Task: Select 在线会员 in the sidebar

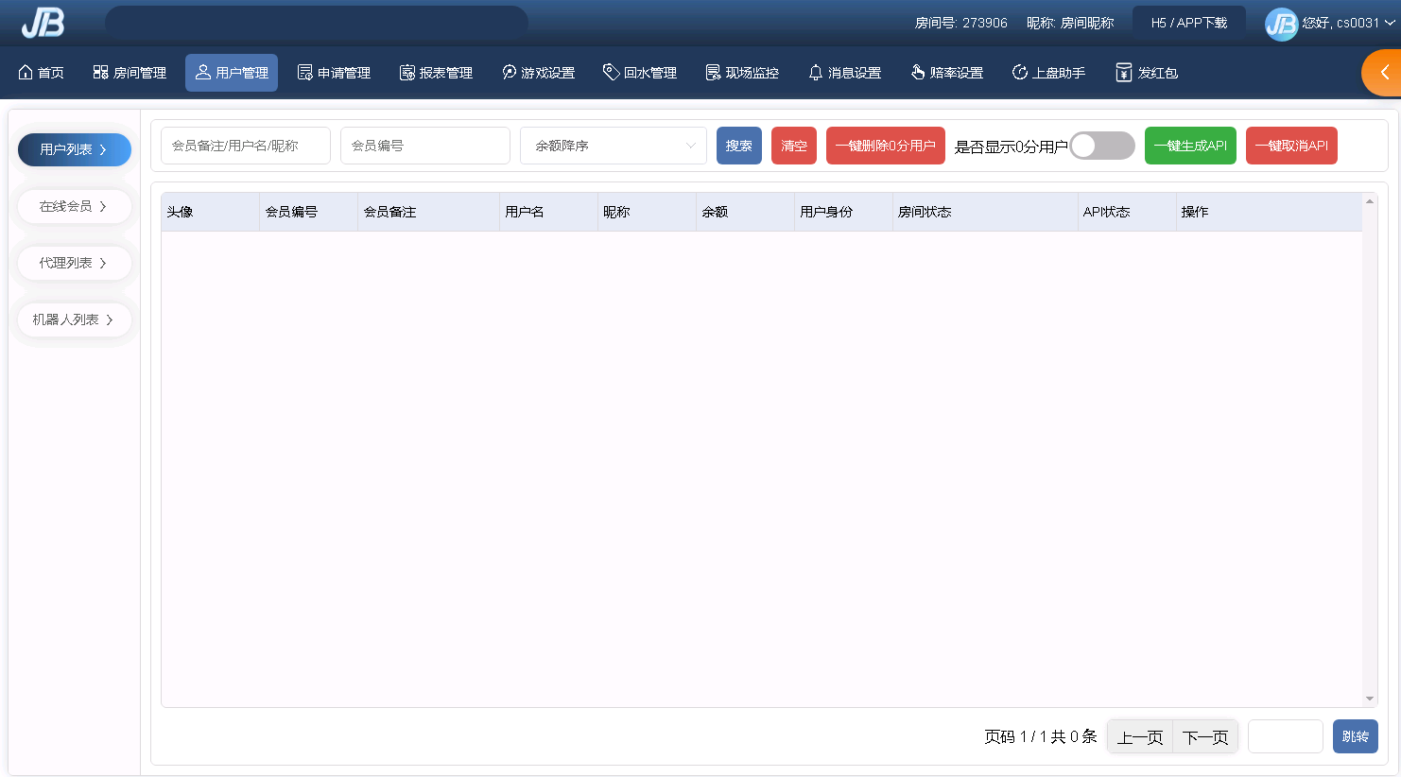Action: [x=74, y=206]
